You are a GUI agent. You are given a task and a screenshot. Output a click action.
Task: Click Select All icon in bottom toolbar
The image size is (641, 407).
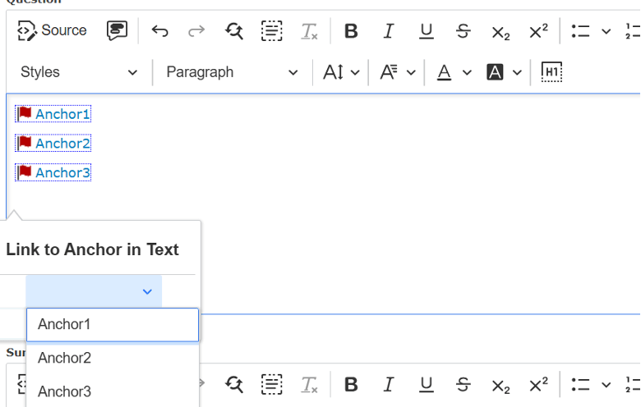pos(272,385)
